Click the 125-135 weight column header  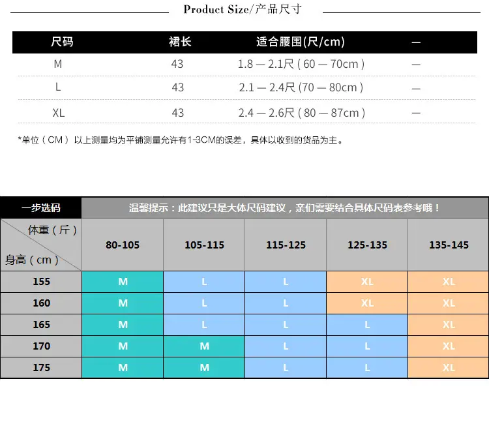(x=367, y=245)
